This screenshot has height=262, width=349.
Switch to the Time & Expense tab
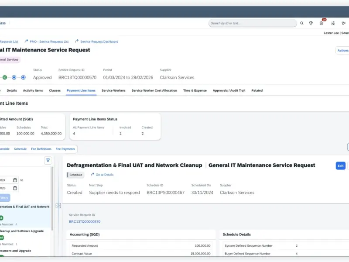[195, 90]
